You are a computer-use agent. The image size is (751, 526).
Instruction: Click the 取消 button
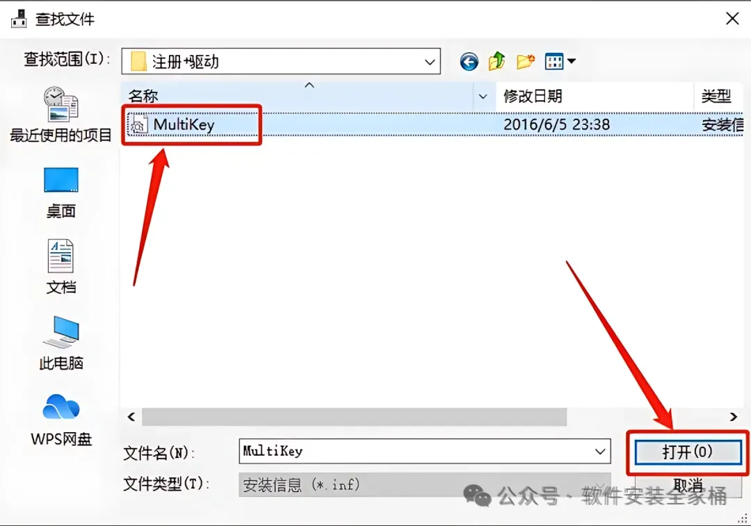[x=688, y=485]
